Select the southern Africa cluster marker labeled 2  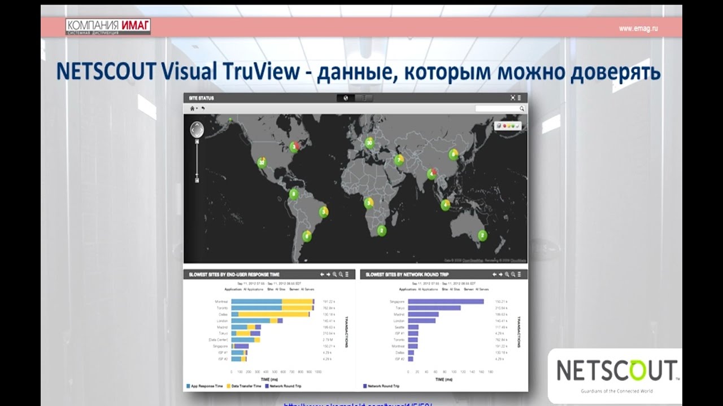(382, 230)
